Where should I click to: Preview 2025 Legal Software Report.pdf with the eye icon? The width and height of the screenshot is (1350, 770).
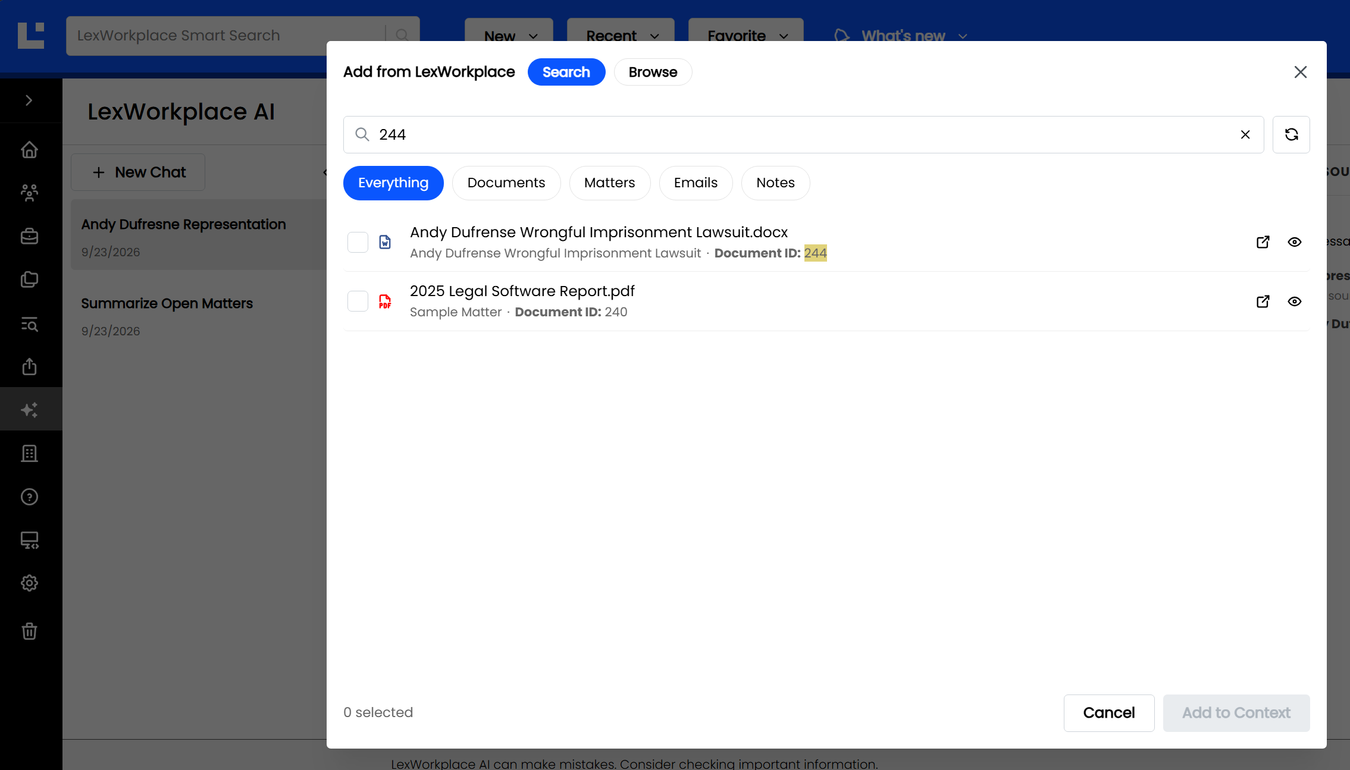(1295, 301)
